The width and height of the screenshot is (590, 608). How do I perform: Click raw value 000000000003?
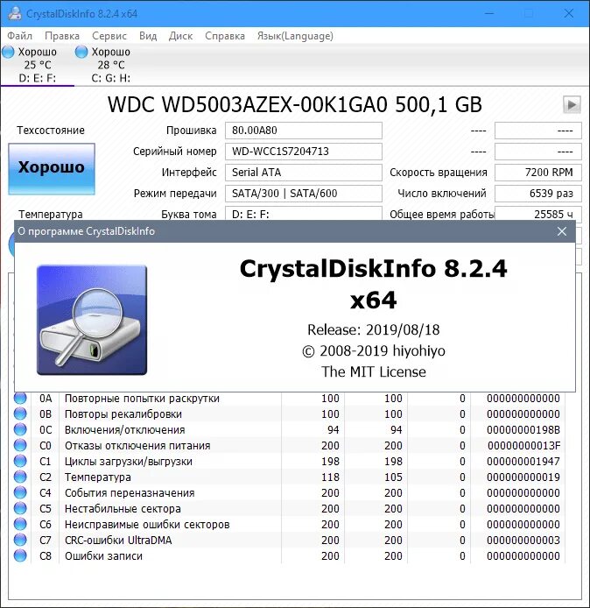point(523,541)
